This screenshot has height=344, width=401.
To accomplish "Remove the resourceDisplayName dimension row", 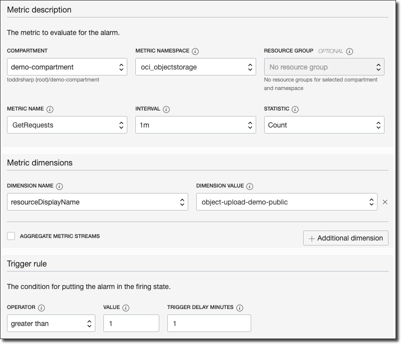I will [x=385, y=202].
